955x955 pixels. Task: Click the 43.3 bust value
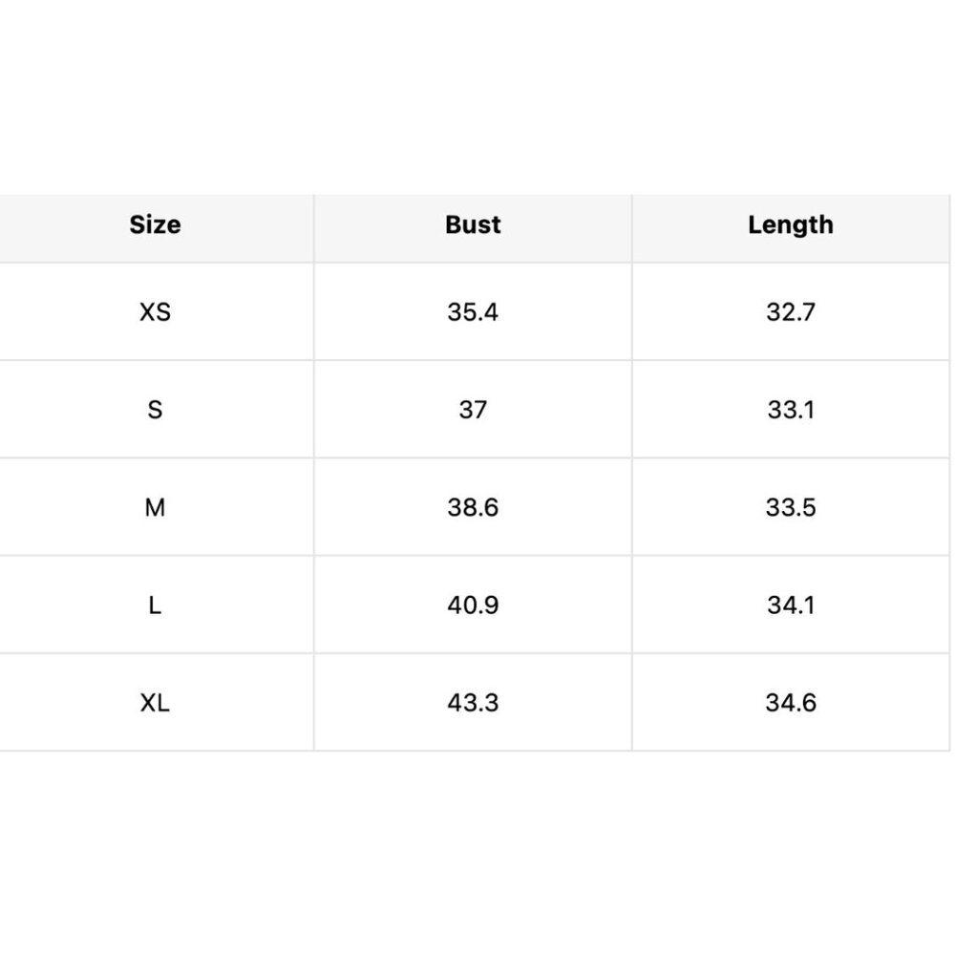pos(473,703)
